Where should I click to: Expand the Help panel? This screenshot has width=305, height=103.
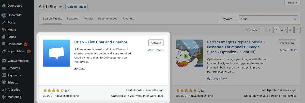291,3
